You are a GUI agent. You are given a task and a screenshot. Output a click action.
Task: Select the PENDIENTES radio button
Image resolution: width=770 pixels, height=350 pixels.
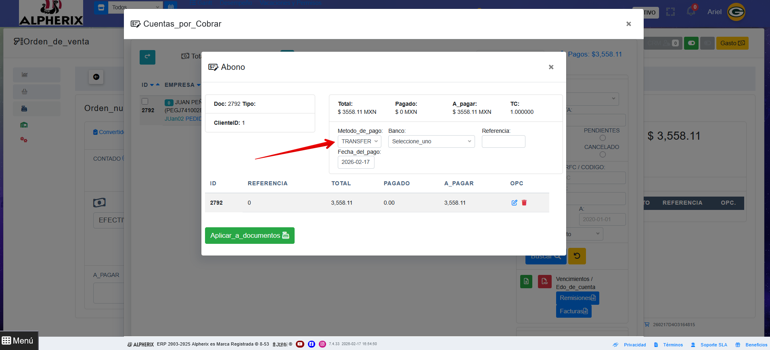pyautogui.click(x=603, y=138)
